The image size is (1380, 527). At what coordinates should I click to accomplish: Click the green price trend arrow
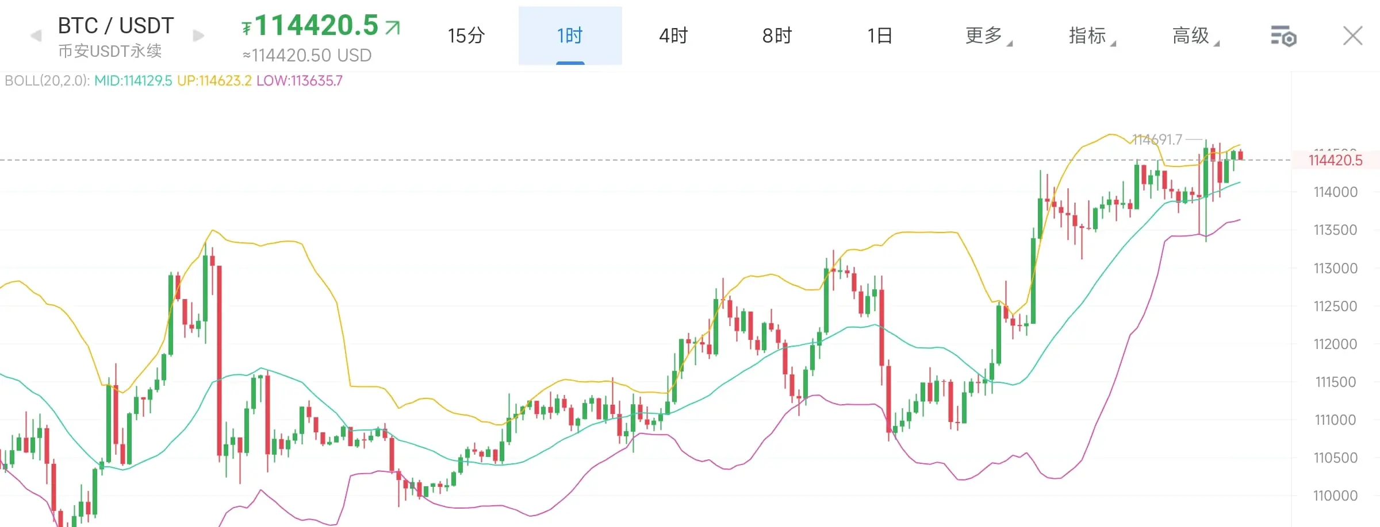[392, 27]
